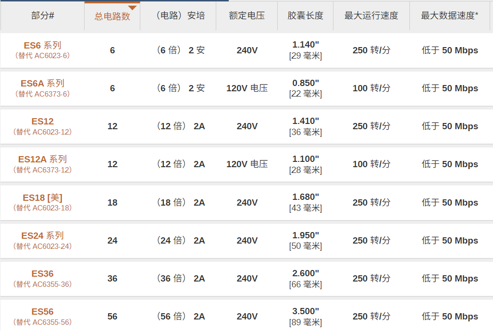
Task: Click the text （替代 AC6373-6）
Action: [x=42, y=94]
